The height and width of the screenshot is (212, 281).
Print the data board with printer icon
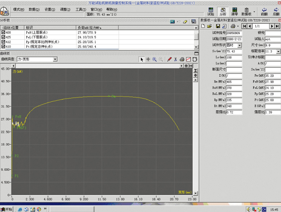[x=233, y=26]
